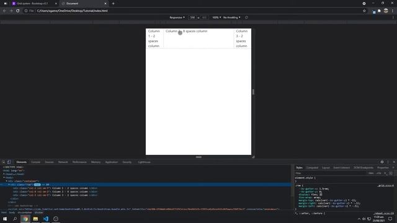Click the _reboot.scss source link

click(383, 213)
